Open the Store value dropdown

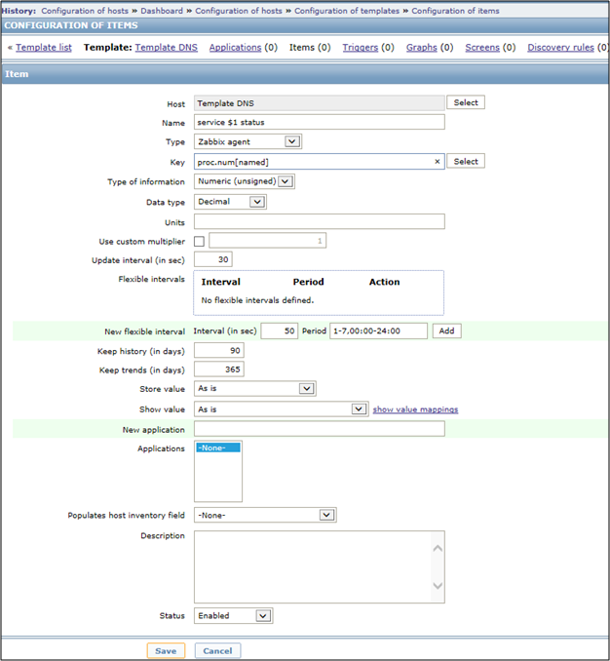[255, 388]
